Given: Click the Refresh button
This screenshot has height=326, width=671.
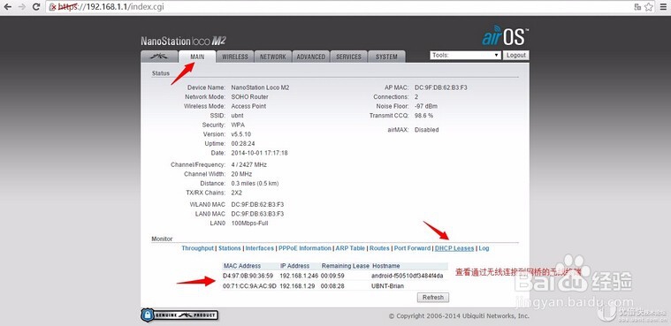Looking at the screenshot, I should [433, 298].
